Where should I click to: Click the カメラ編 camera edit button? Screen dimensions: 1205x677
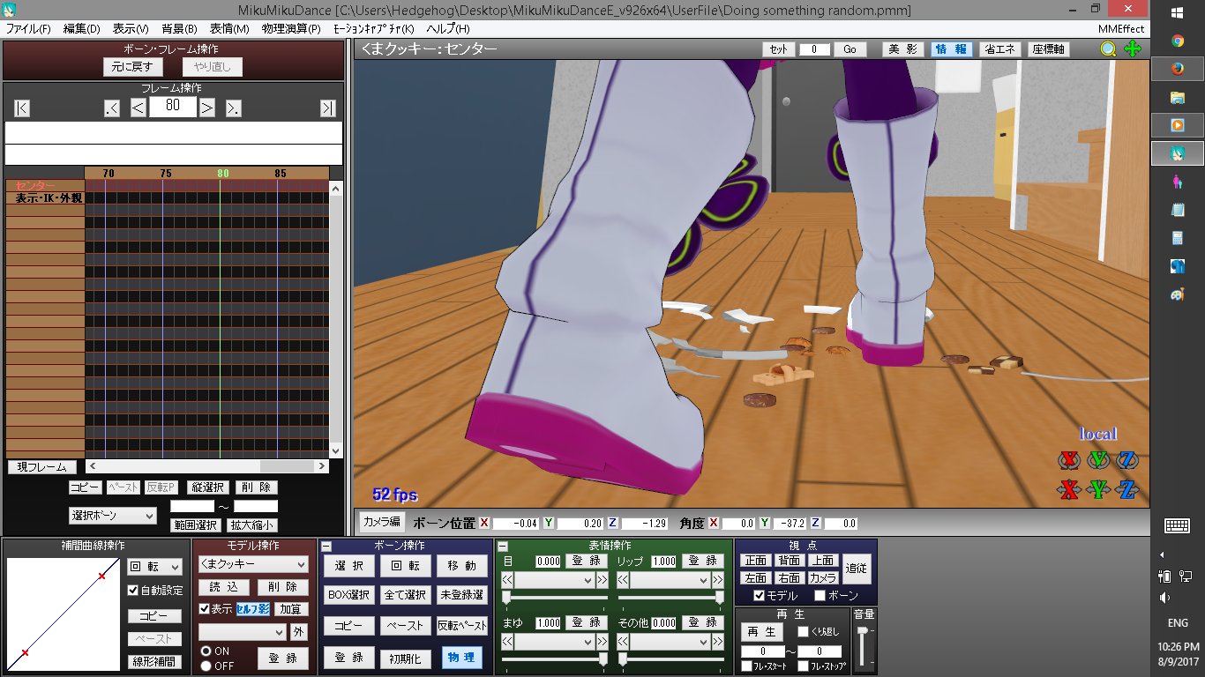(x=382, y=522)
